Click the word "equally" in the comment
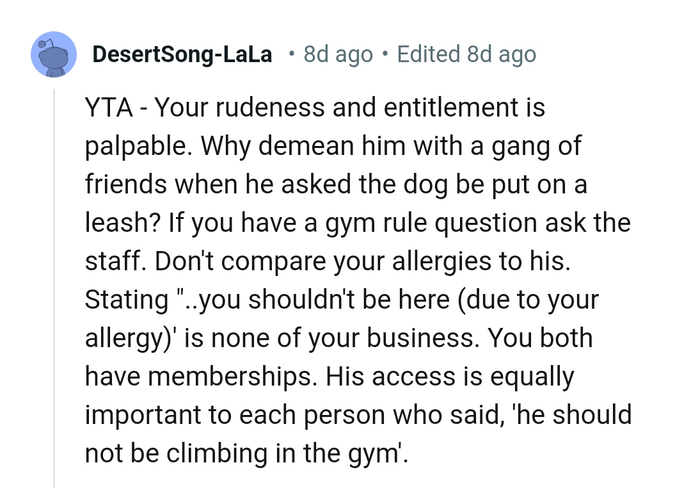Screen dimensions: 691x488 [532, 377]
